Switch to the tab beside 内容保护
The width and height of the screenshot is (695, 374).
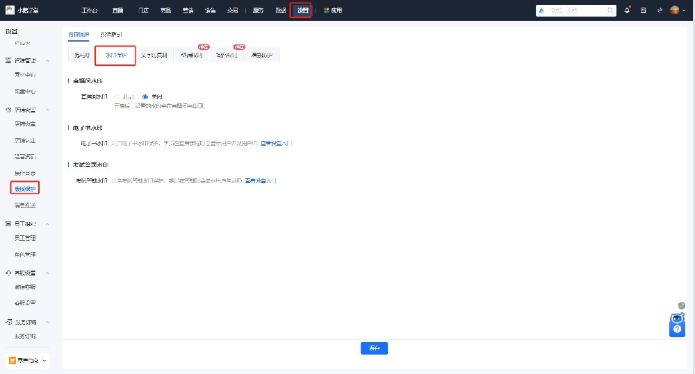coord(111,35)
